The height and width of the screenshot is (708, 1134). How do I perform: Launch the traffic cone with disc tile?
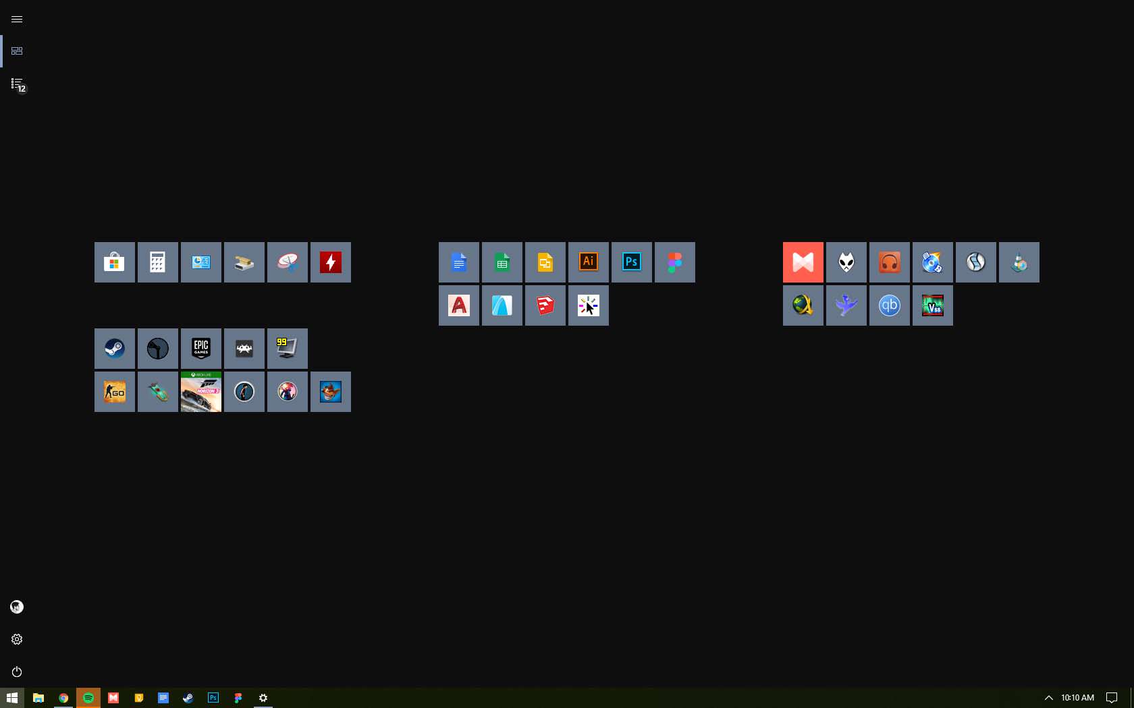pos(1019,262)
